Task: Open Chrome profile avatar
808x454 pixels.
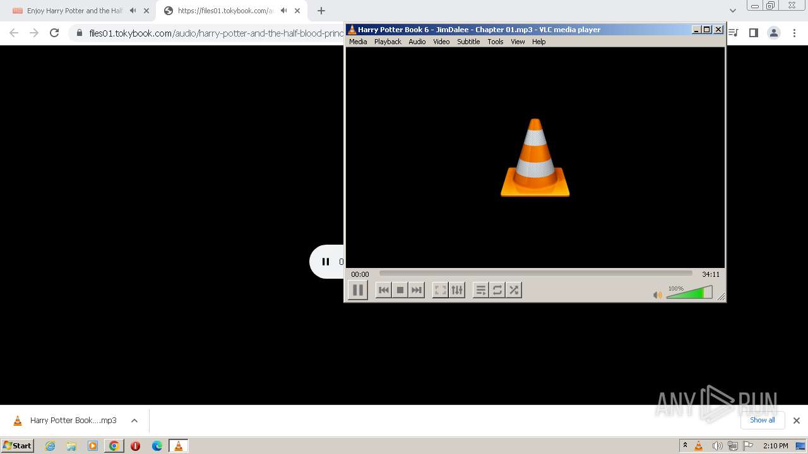Action: click(x=773, y=33)
